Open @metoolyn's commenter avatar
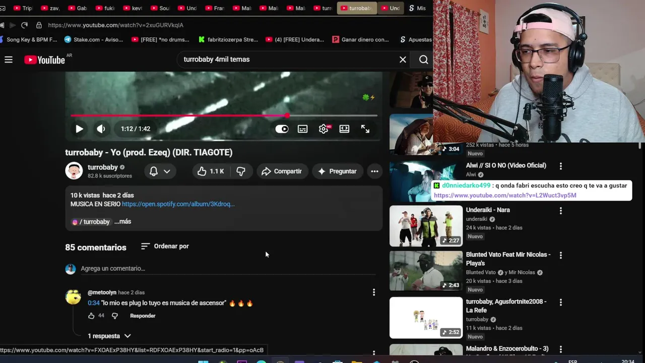The image size is (645, 363). point(73,297)
